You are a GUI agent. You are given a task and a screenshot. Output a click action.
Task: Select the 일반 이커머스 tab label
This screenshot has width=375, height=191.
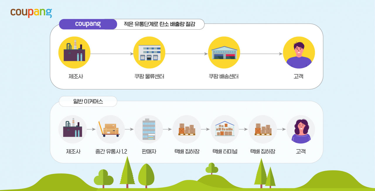(x=88, y=102)
